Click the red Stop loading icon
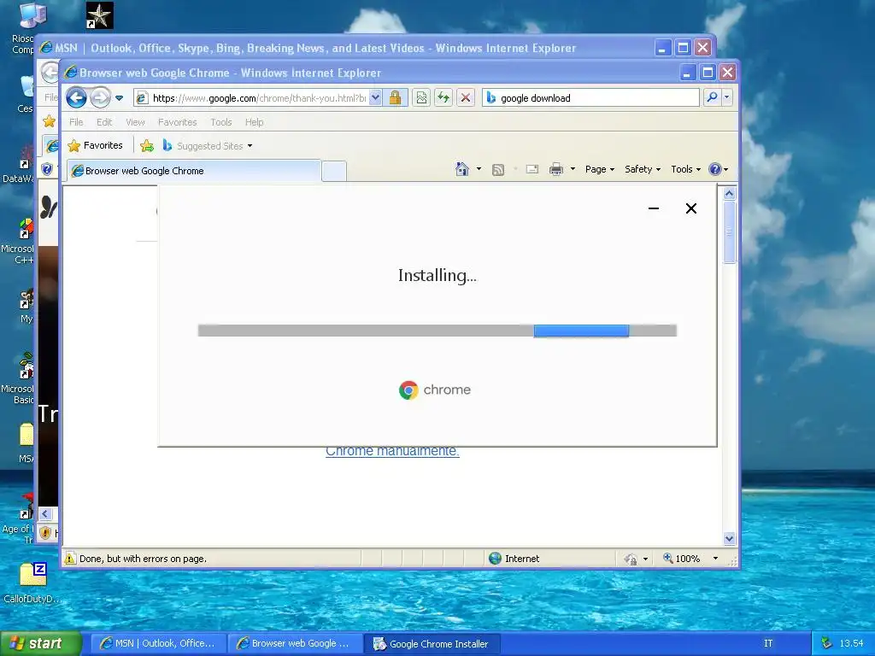Viewport: 875px width, 656px height. point(466,98)
